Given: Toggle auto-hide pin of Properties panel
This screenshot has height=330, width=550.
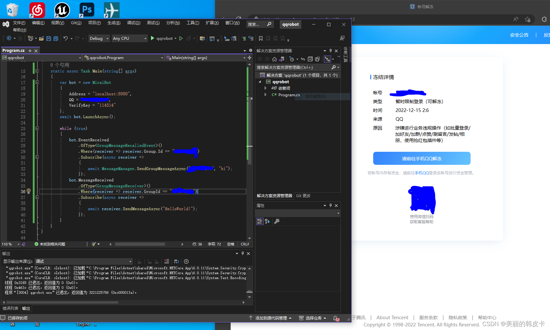Looking at the screenshot, I should (x=330, y=205).
